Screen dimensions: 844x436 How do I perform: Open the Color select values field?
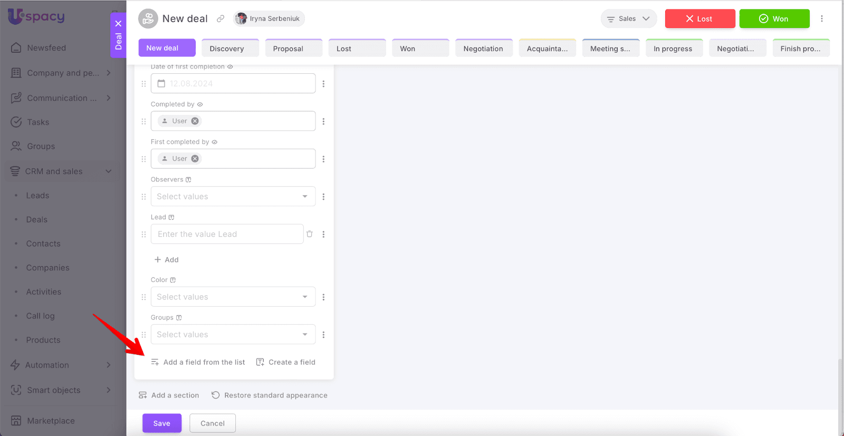click(x=233, y=297)
